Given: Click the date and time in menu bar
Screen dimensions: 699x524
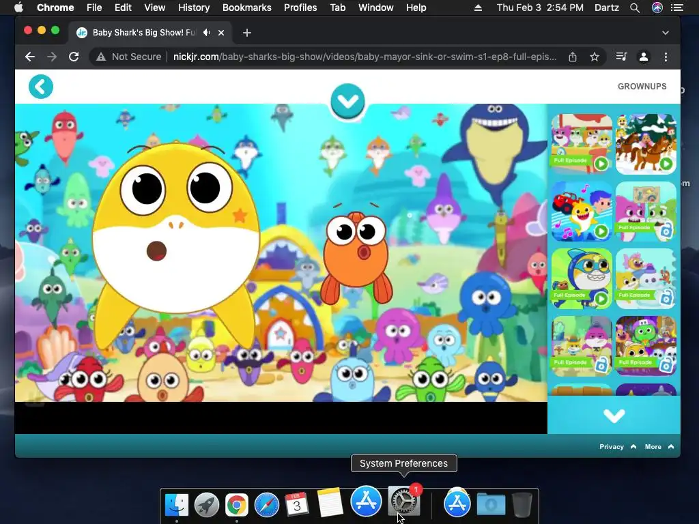Looking at the screenshot, I should [540, 8].
